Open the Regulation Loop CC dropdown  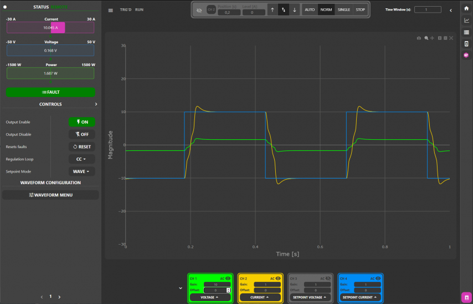pos(81,159)
